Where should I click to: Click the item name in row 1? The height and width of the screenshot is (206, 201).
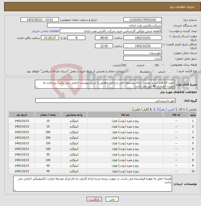point(125,121)
